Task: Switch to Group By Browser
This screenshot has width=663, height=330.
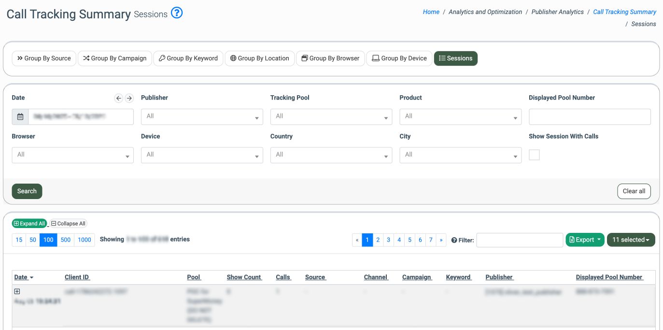Action: tap(330, 58)
